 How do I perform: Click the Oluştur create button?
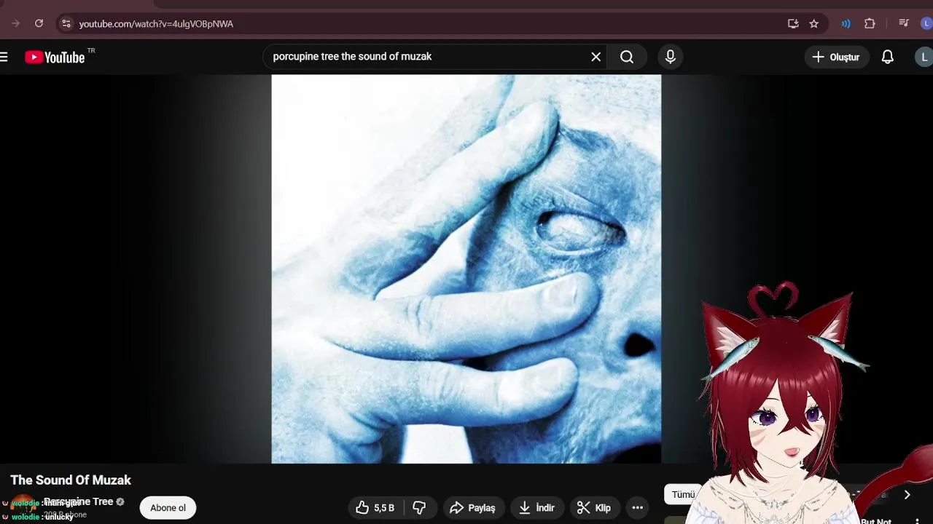[837, 57]
